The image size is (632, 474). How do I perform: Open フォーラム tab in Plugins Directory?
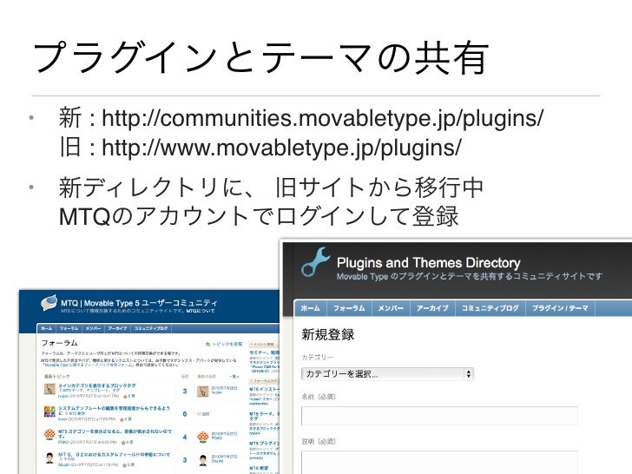pyautogui.click(x=349, y=308)
